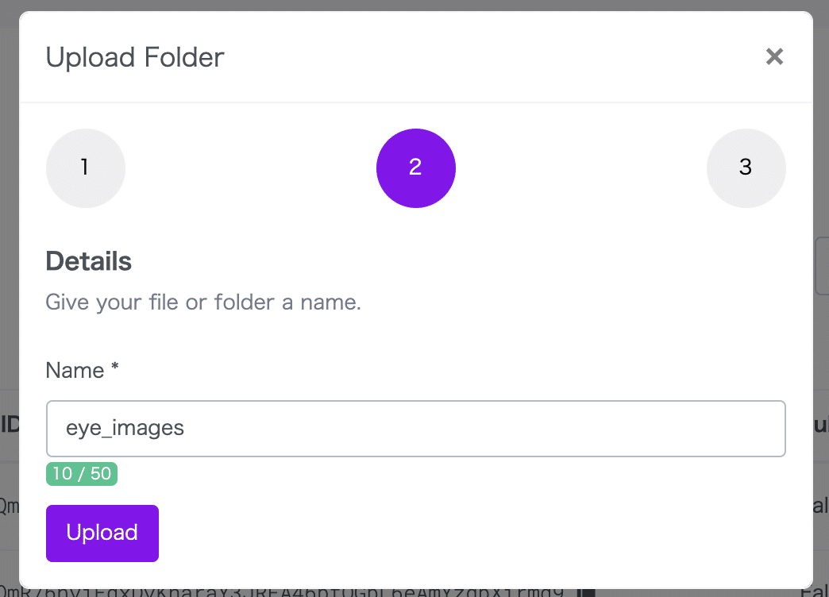Image resolution: width=829 pixels, height=597 pixels.
Task: Click the 'Qm' hash fragment at left edge
Action: pos(9,506)
